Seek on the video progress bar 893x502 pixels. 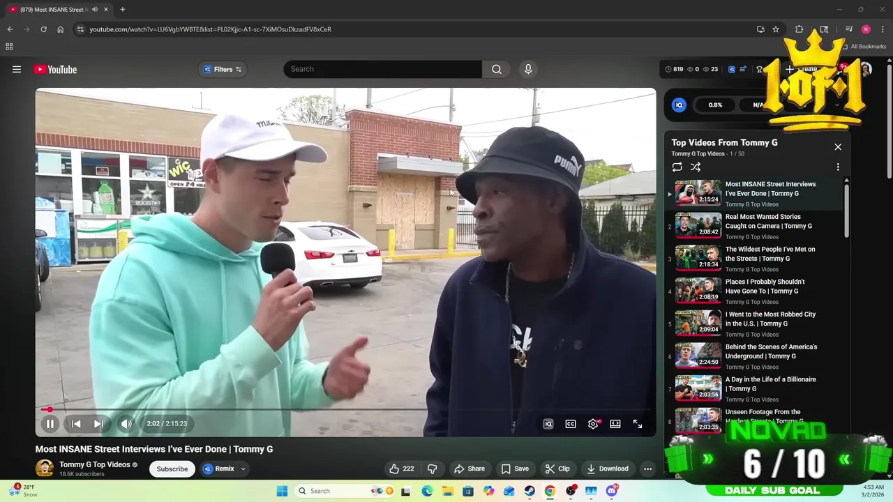pos(345,410)
